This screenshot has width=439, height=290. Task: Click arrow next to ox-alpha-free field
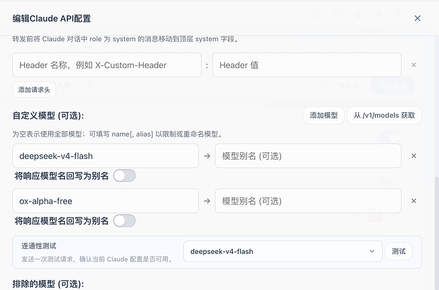207,201
